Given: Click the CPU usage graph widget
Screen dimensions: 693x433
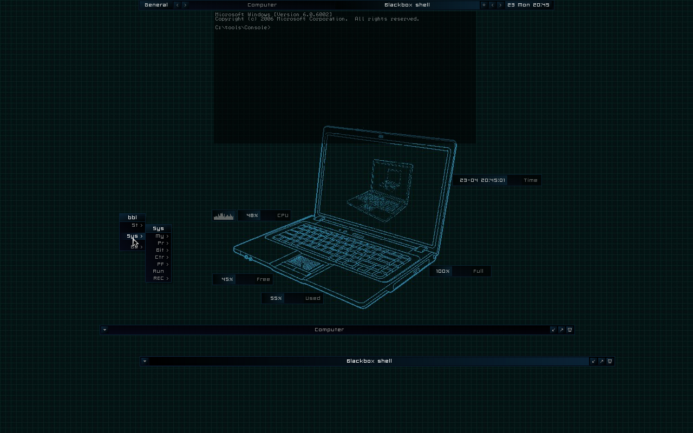Looking at the screenshot, I should 224,215.
